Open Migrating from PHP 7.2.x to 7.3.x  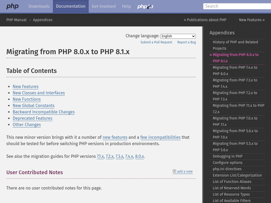point(237,96)
